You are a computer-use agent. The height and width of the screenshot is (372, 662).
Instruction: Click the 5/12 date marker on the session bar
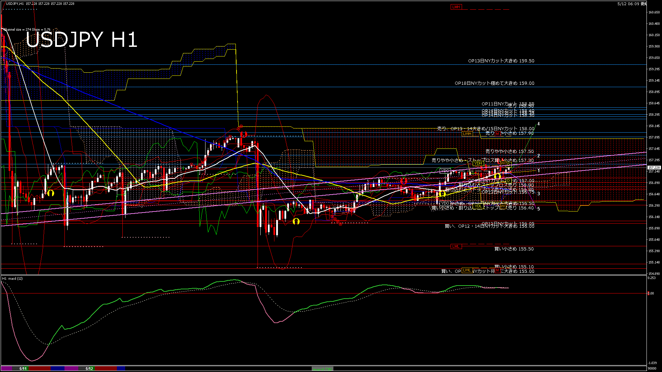click(x=89, y=369)
